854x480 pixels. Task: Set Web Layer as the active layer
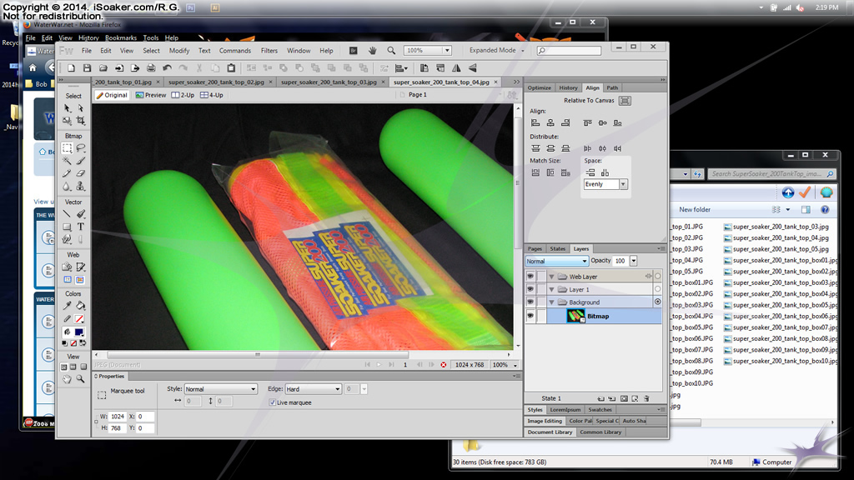coord(658,276)
